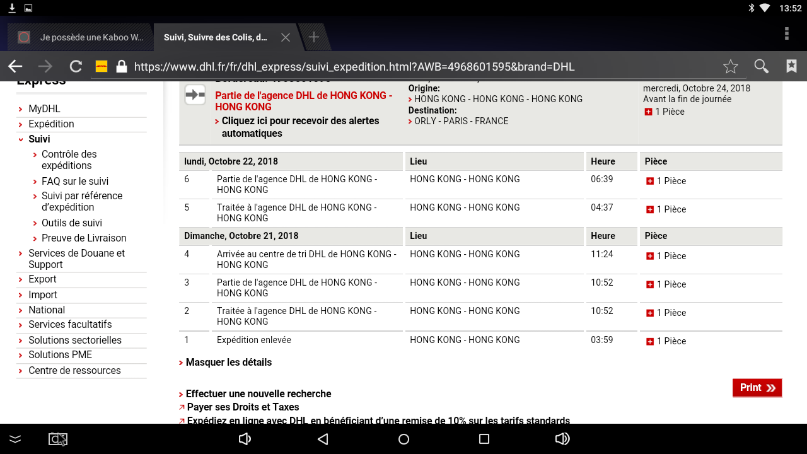Open the image notification icon in status bar

28,8
